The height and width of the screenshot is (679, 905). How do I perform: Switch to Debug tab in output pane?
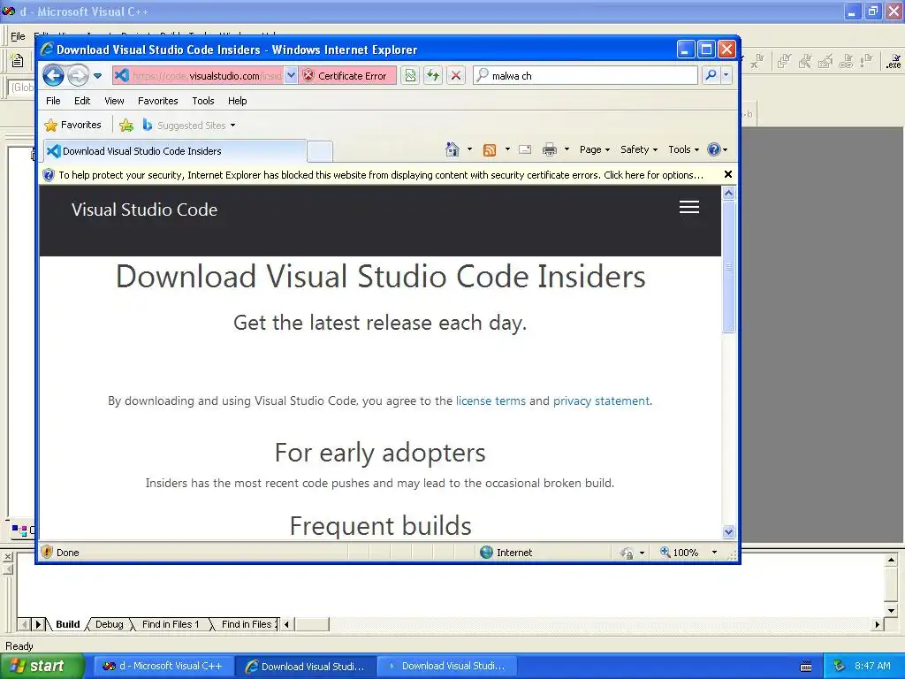point(109,624)
